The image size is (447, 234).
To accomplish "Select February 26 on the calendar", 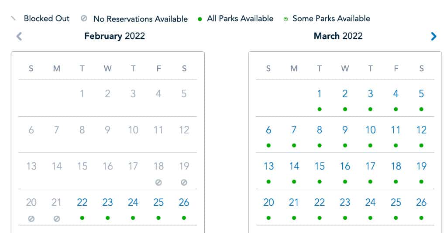I will click(184, 203).
